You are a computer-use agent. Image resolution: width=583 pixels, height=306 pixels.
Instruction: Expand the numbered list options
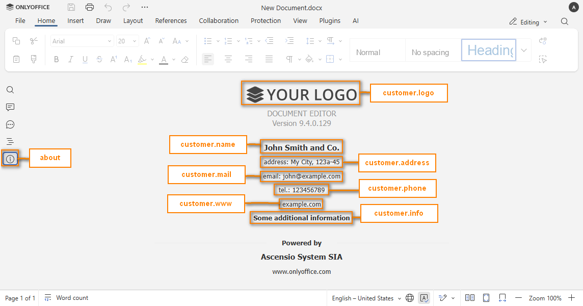[x=238, y=41]
